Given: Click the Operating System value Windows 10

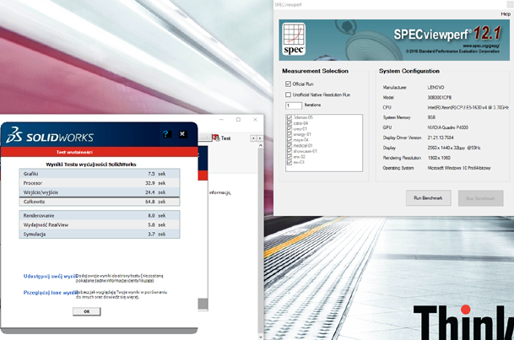Looking at the screenshot, I should point(459,168).
